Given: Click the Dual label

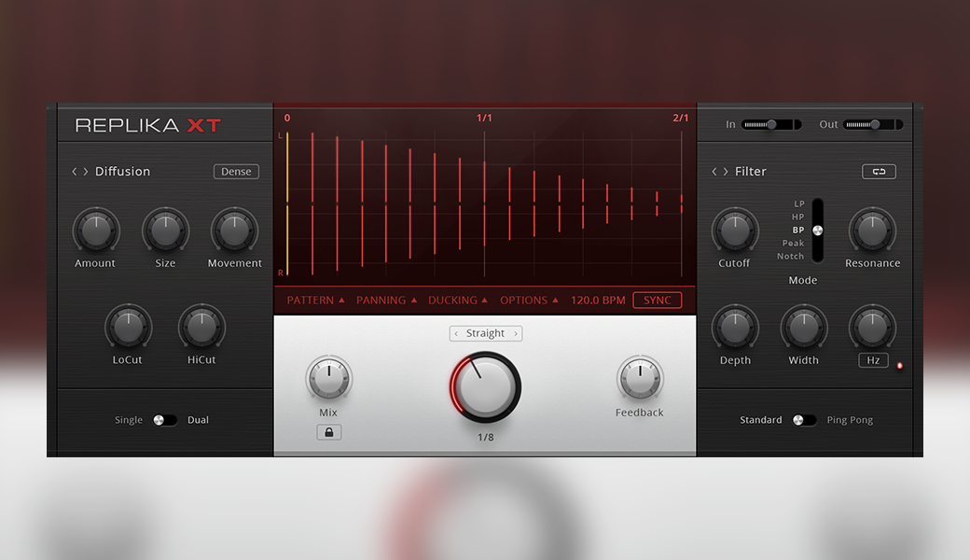Looking at the screenshot, I should 198,420.
